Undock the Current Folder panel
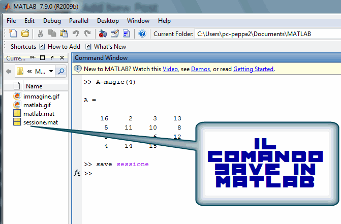Image resolution: width=341 pixels, height=224 pixels. (52, 57)
